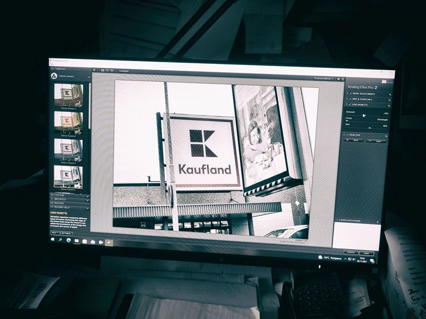Disable the Basic Adjustments checkbox
The height and width of the screenshot is (319, 426).
click(x=351, y=93)
